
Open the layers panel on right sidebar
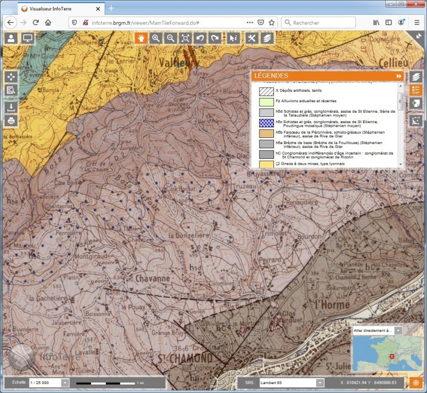[x=416, y=77]
